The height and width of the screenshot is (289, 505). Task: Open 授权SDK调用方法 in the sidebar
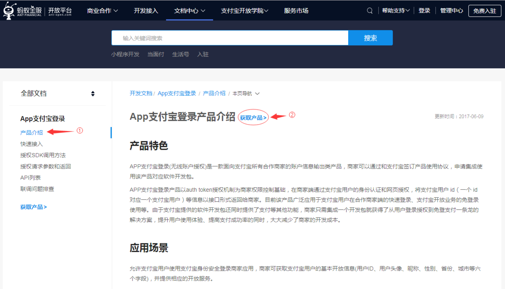tap(43, 155)
